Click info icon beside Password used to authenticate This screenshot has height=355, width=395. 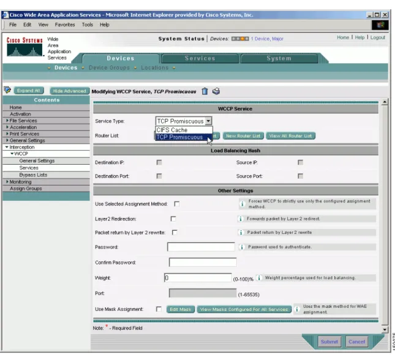(x=241, y=247)
